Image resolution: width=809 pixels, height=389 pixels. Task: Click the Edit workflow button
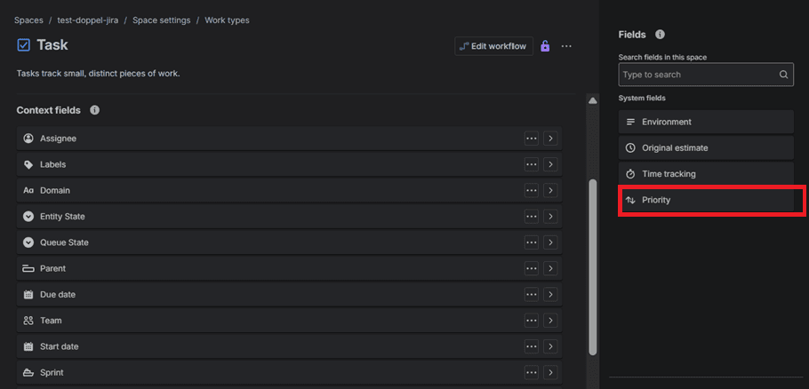[493, 46]
